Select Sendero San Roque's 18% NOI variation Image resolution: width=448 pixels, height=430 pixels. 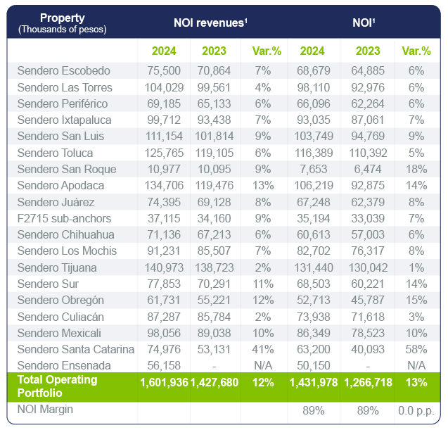416,169
